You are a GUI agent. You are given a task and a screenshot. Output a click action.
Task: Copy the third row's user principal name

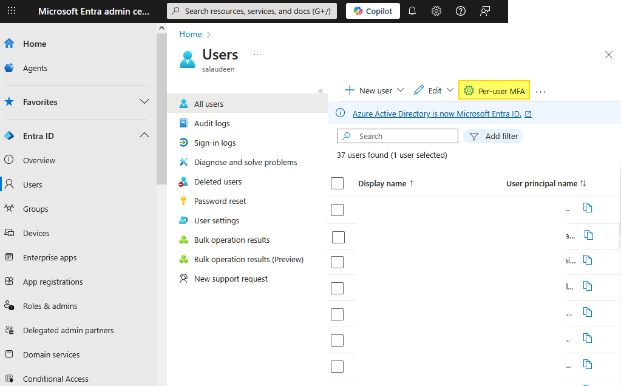[588, 260]
